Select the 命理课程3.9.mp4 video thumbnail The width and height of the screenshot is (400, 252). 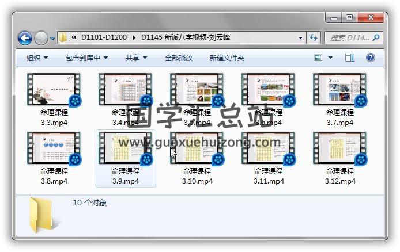[x=125, y=148]
